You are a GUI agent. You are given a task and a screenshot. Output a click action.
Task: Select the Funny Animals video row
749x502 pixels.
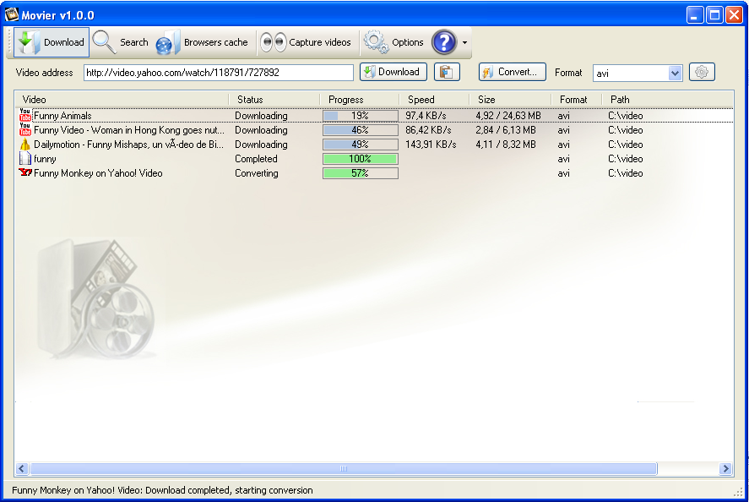[375, 116]
